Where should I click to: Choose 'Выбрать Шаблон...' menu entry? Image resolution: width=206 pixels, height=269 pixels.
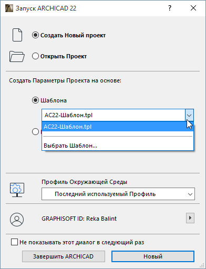[118, 146]
